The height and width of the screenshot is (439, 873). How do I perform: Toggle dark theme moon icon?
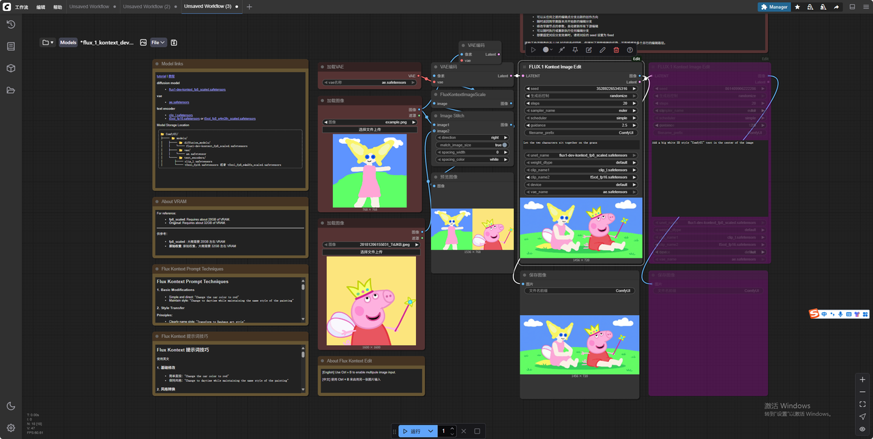[11, 406]
